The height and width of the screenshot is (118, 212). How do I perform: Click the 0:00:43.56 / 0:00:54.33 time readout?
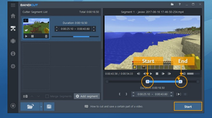tap(119, 74)
